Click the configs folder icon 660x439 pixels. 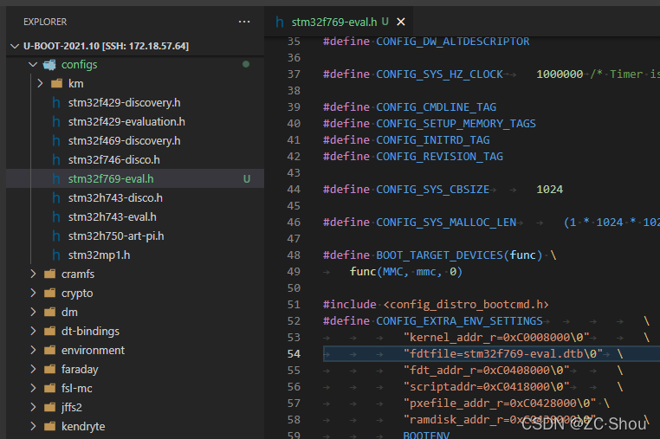(49, 64)
